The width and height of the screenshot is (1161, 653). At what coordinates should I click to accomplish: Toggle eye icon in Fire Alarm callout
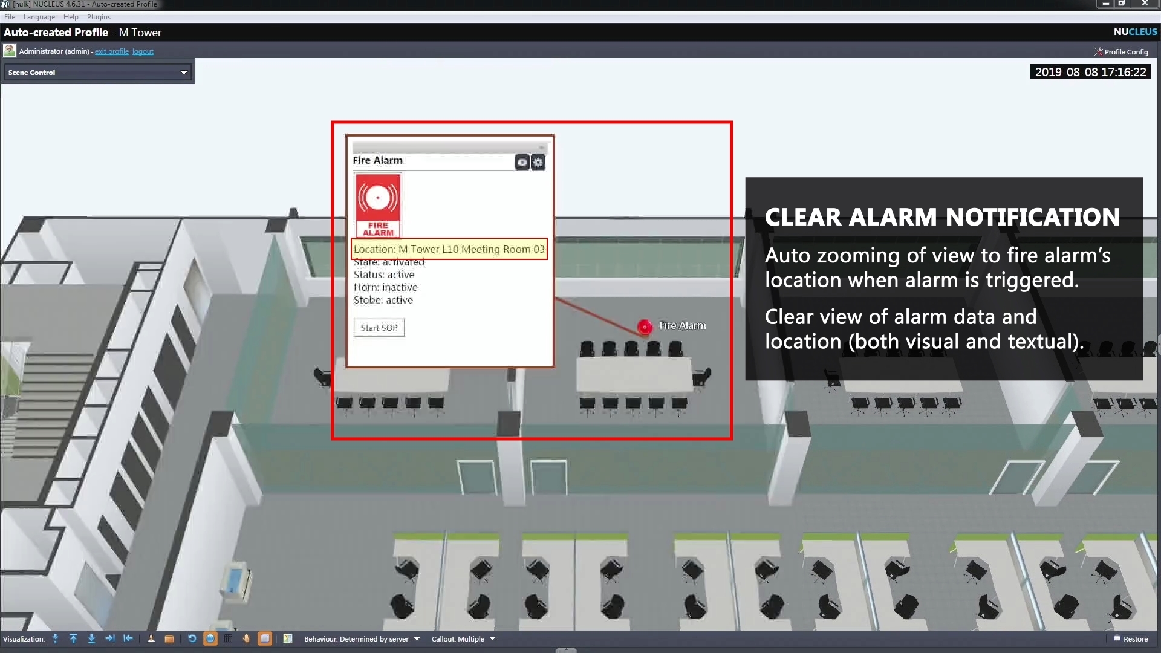click(522, 162)
